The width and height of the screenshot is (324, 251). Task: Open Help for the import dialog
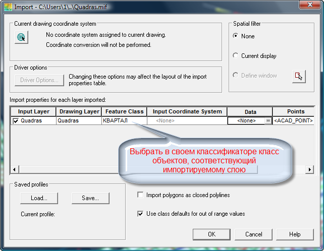[x=295, y=234]
